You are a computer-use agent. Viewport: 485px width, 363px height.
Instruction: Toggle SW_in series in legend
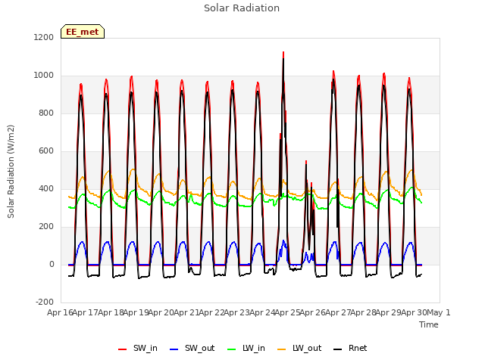(x=138, y=348)
